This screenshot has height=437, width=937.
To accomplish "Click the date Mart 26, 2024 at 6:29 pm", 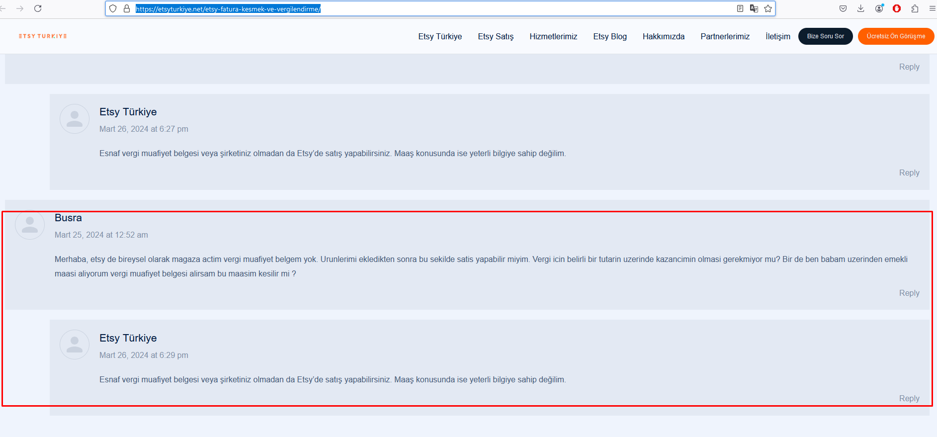I will [x=144, y=355].
